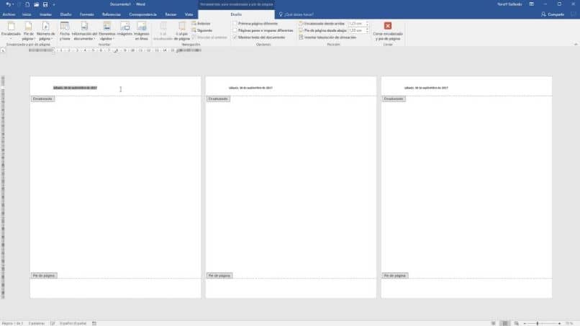Click the user account name in title bar
This screenshot has height=326, width=580.
click(509, 4)
